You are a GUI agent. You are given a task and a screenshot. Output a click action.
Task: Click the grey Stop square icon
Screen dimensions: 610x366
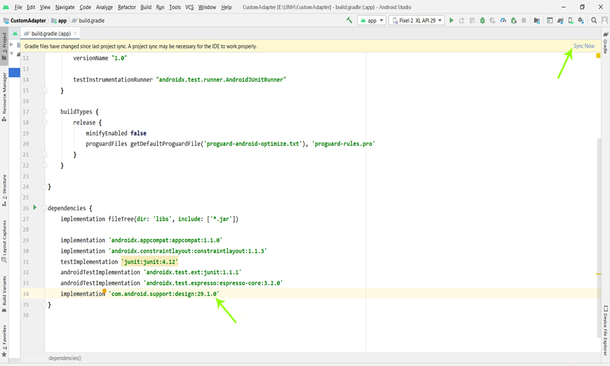tap(523, 21)
